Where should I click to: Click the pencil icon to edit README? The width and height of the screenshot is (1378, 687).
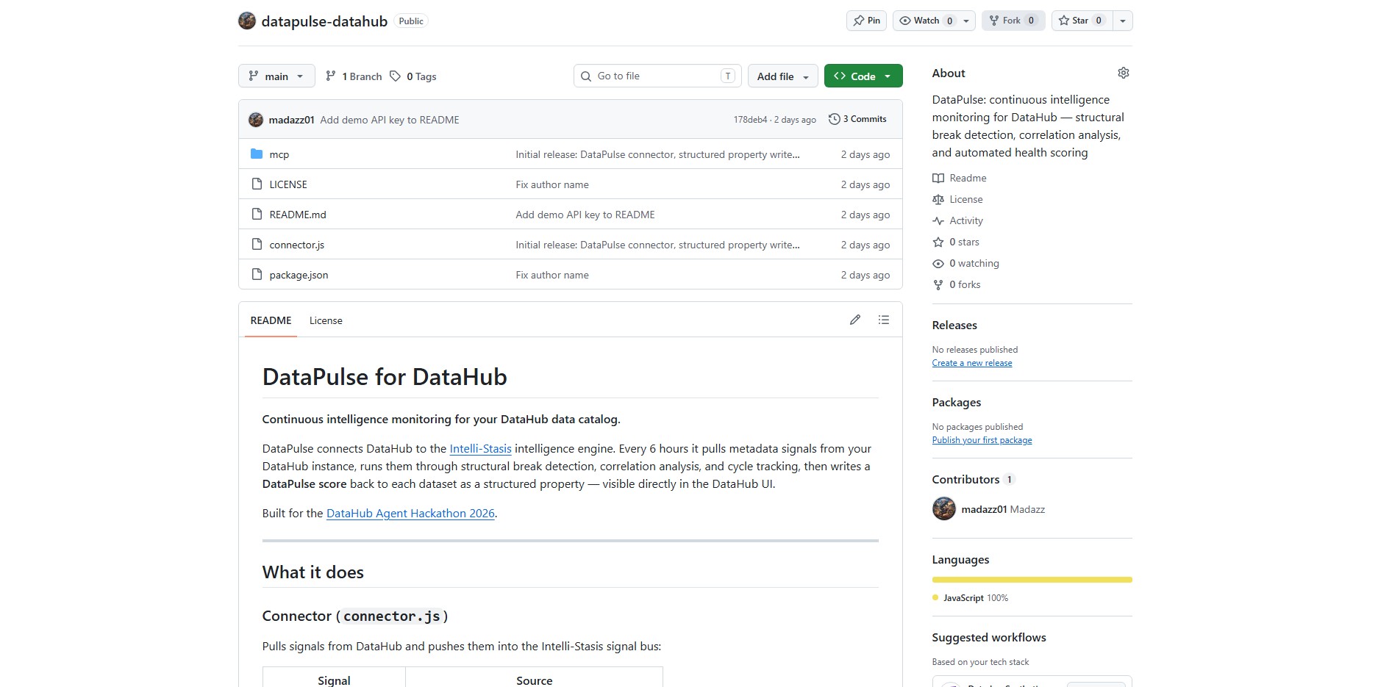point(854,320)
